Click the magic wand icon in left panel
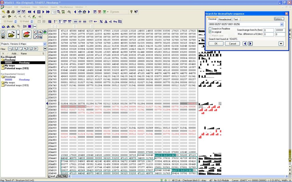This screenshot has height=182, width=292. pos(40,32)
